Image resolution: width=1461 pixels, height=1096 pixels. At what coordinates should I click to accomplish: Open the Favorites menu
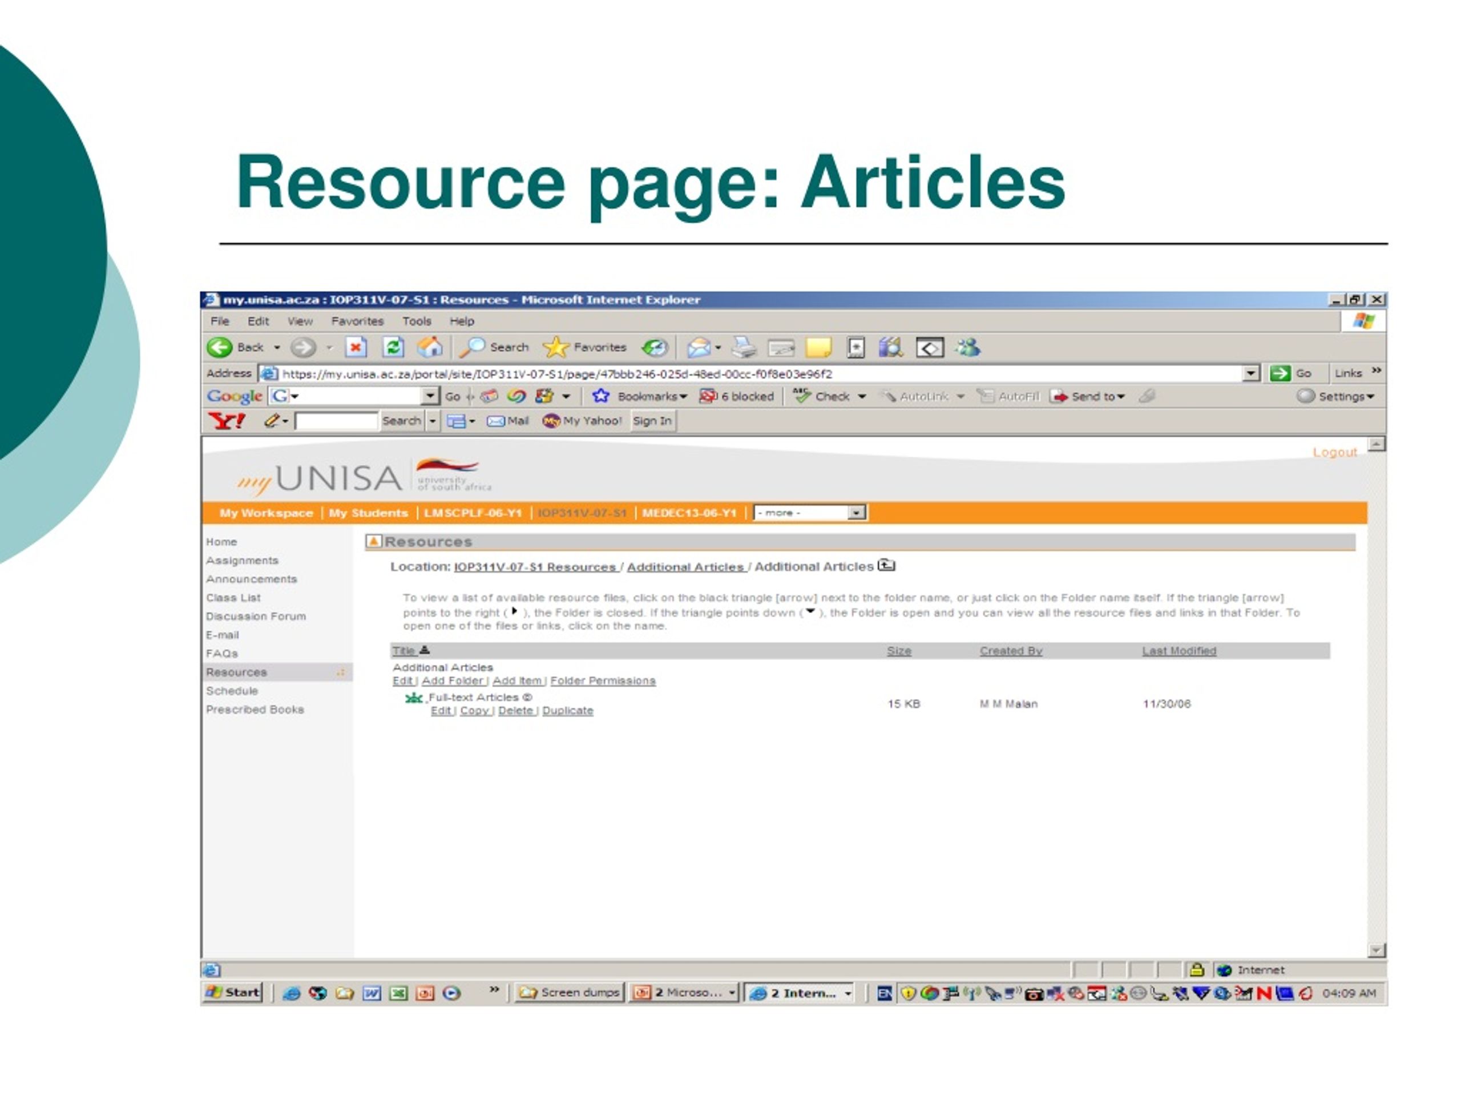357,321
